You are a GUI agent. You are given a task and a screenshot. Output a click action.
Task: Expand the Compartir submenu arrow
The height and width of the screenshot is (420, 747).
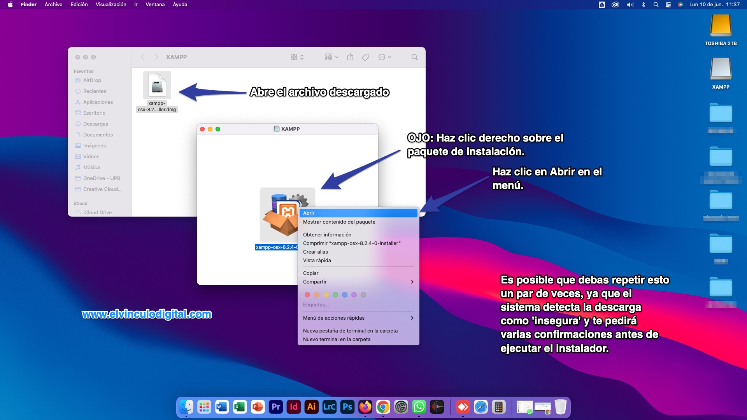pyautogui.click(x=412, y=282)
